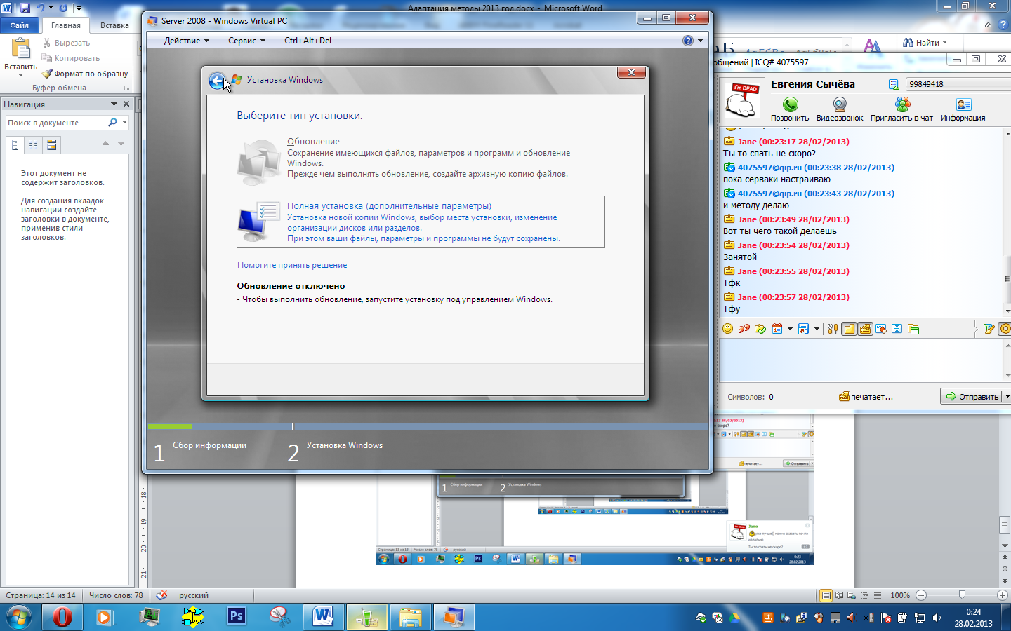This screenshot has width=1011, height=631.
Task: Click the Поиск в документе search field
Action: tap(56, 123)
